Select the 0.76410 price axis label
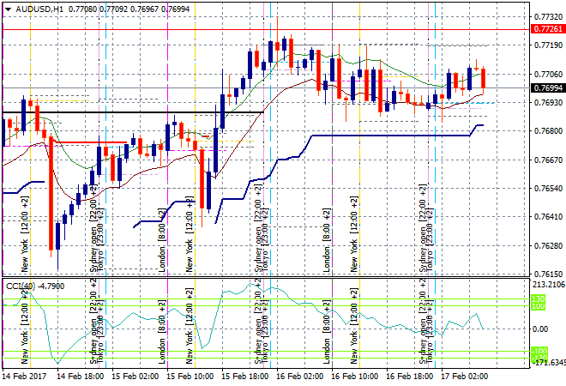The height and width of the screenshot is (386, 566). pos(548,217)
